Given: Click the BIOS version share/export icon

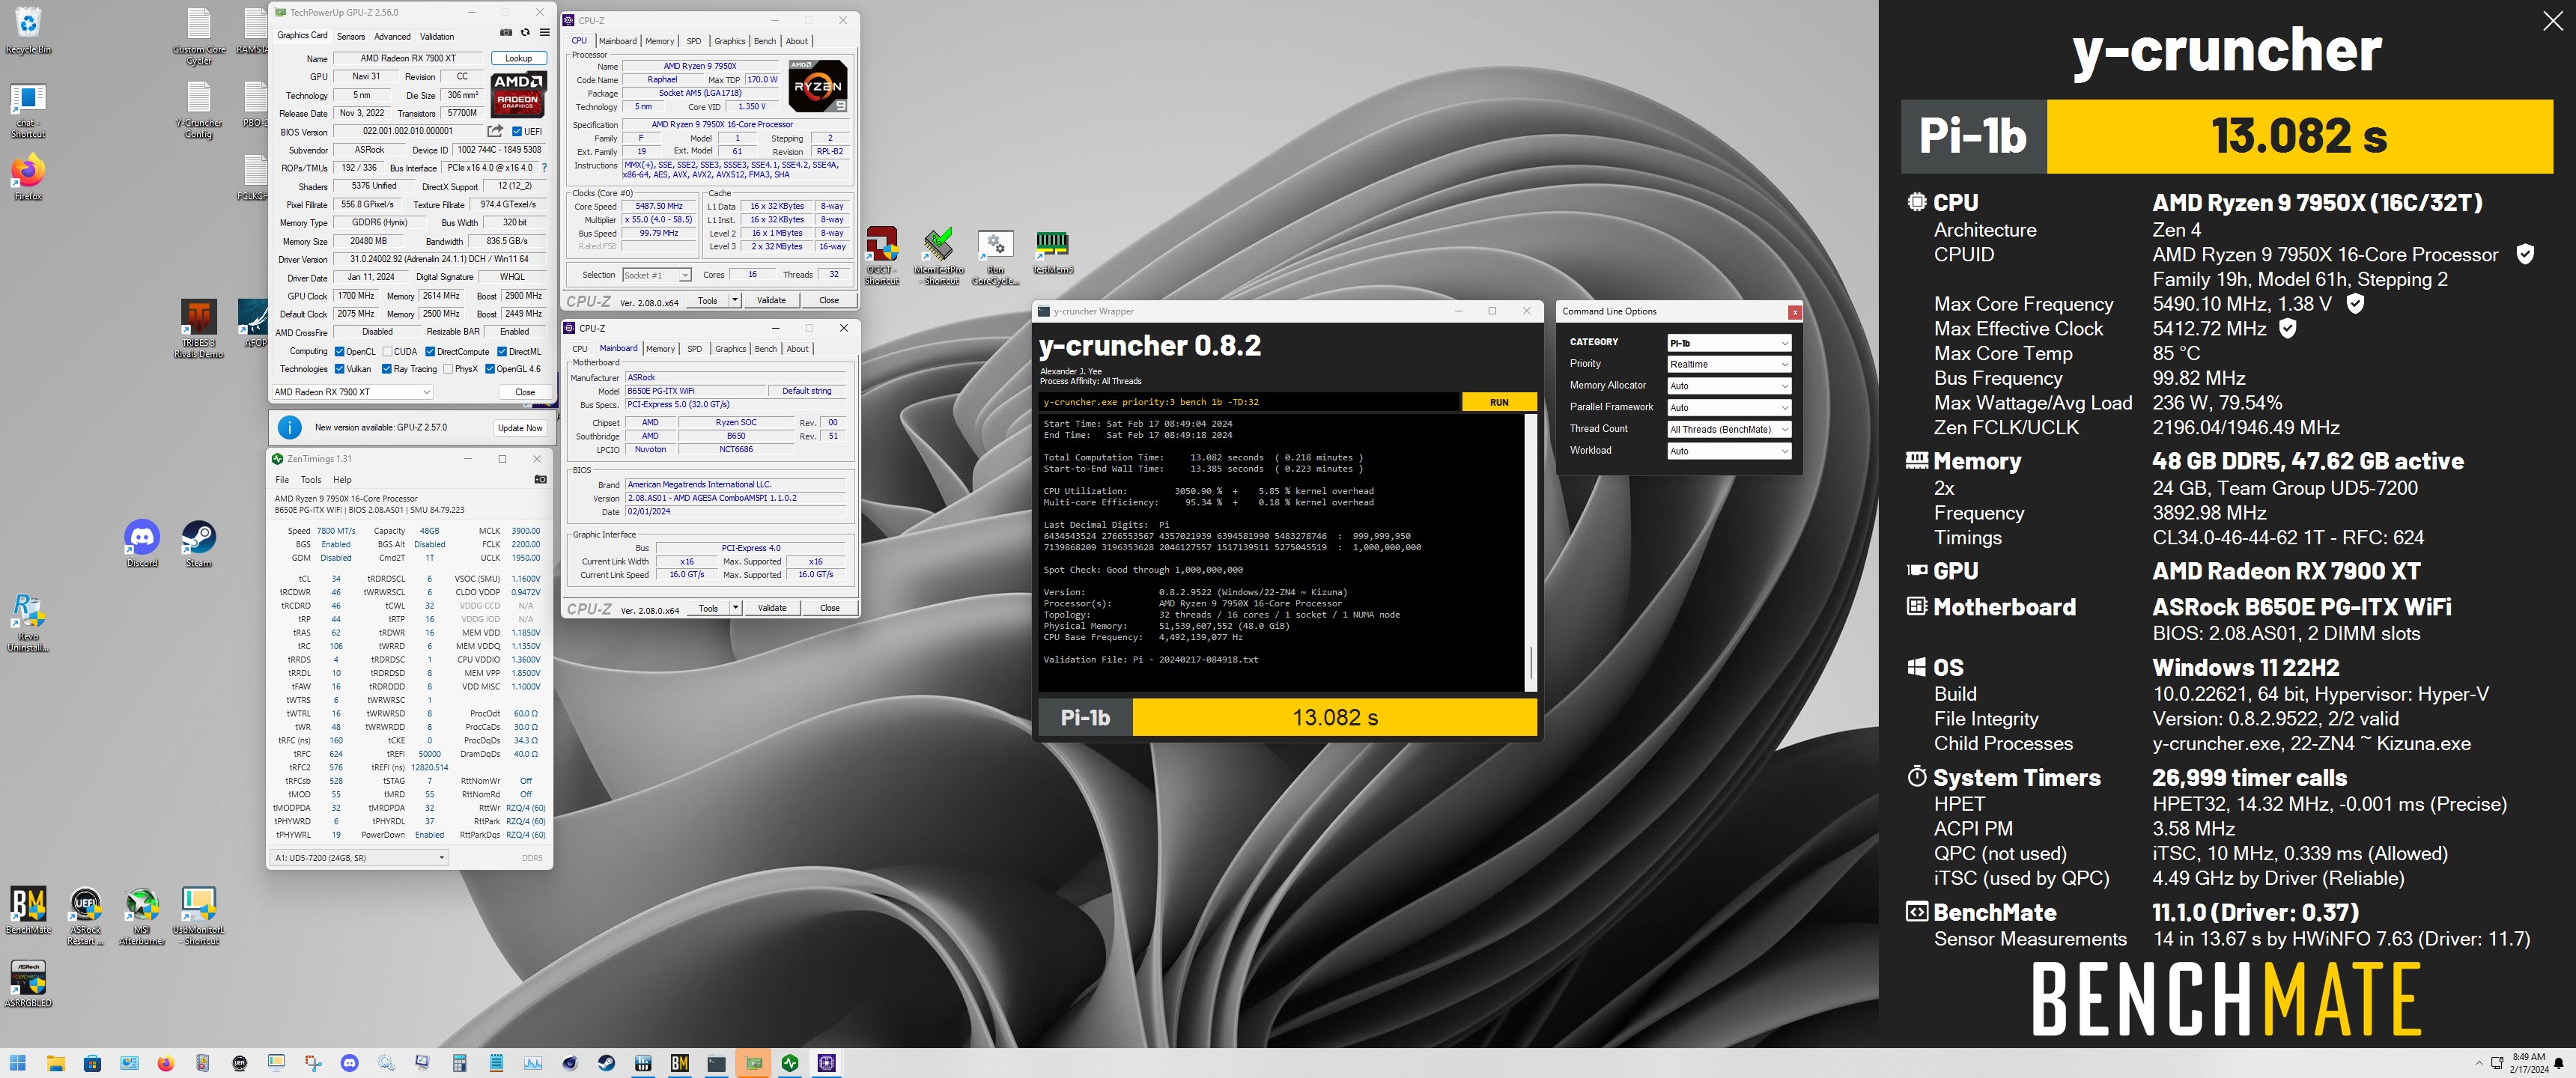Looking at the screenshot, I should (495, 131).
